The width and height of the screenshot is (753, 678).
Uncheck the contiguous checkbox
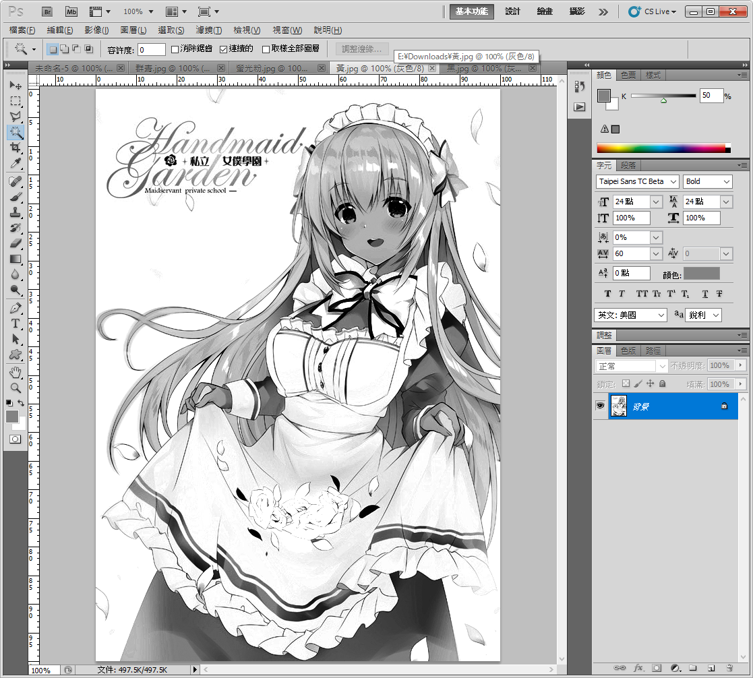pos(223,49)
